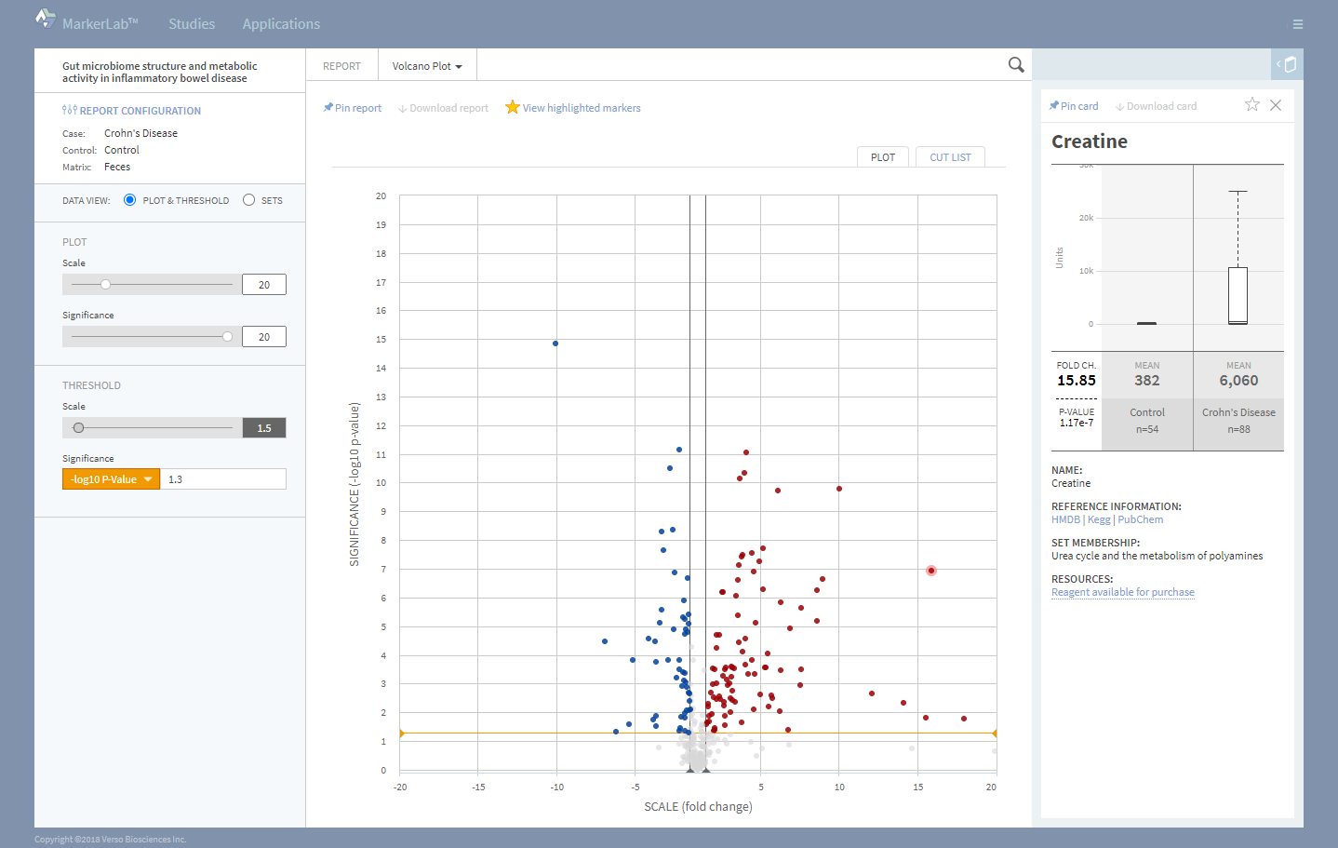
Task: Click the Plot Scale slider handle
Action: click(x=105, y=285)
